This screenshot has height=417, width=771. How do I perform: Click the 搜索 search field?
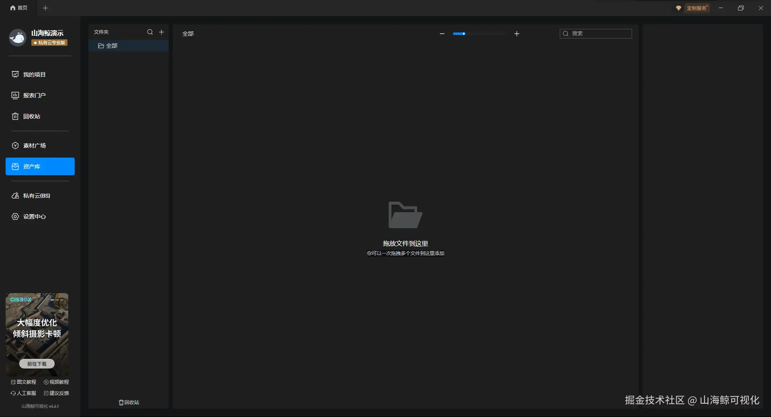(x=596, y=34)
